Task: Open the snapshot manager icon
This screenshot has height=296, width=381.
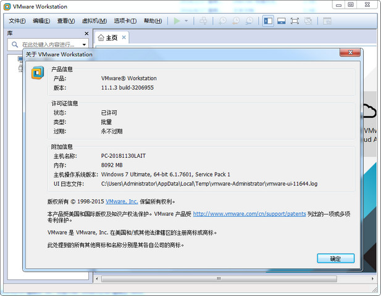Action: tap(249, 21)
